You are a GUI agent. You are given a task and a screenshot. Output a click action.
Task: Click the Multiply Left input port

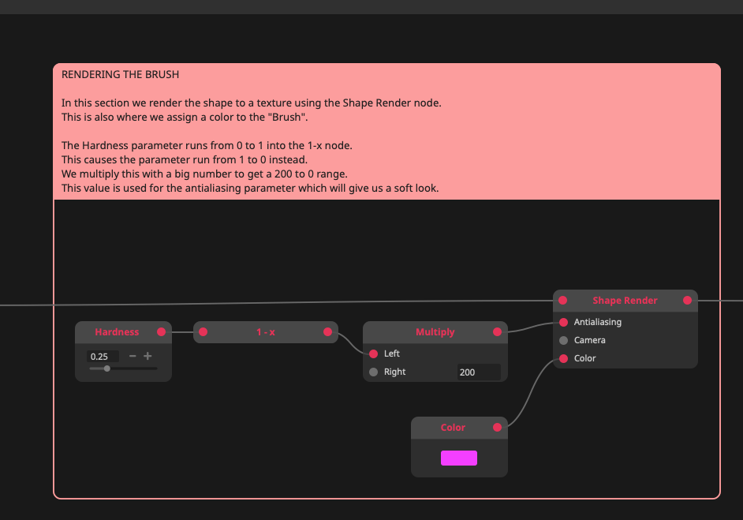[374, 354]
